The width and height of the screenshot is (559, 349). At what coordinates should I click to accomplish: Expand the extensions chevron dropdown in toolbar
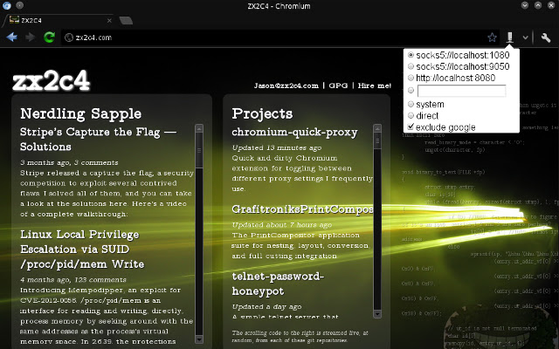click(x=525, y=38)
